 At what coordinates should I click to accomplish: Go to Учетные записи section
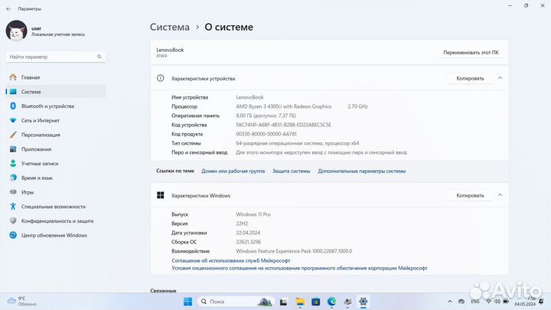coord(56,164)
